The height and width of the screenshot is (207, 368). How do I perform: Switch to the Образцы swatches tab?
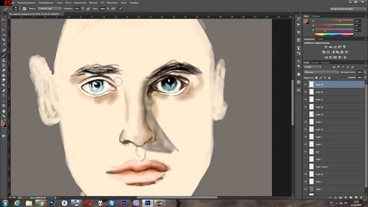pyautogui.click(x=316, y=16)
